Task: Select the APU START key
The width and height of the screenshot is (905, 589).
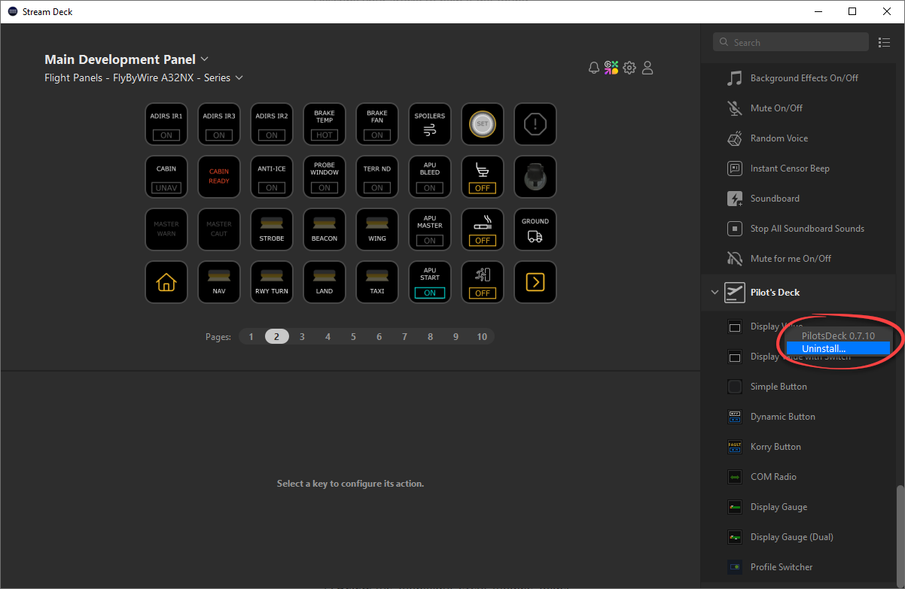Action: (430, 282)
